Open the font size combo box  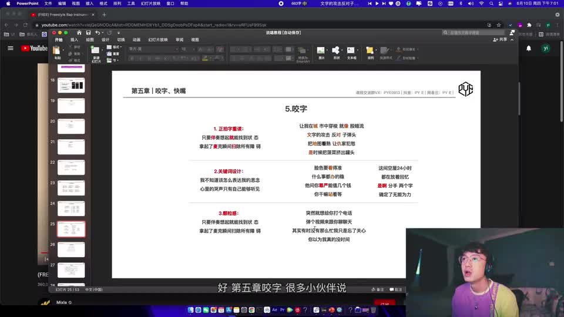click(x=187, y=49)
